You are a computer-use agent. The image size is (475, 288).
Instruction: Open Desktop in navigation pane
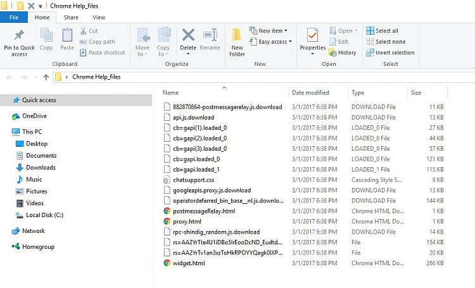tap(32, 144)
